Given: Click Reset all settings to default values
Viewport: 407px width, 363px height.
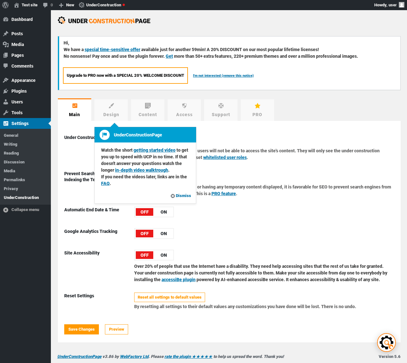Looking at the screenshot, I should point(169,297).
